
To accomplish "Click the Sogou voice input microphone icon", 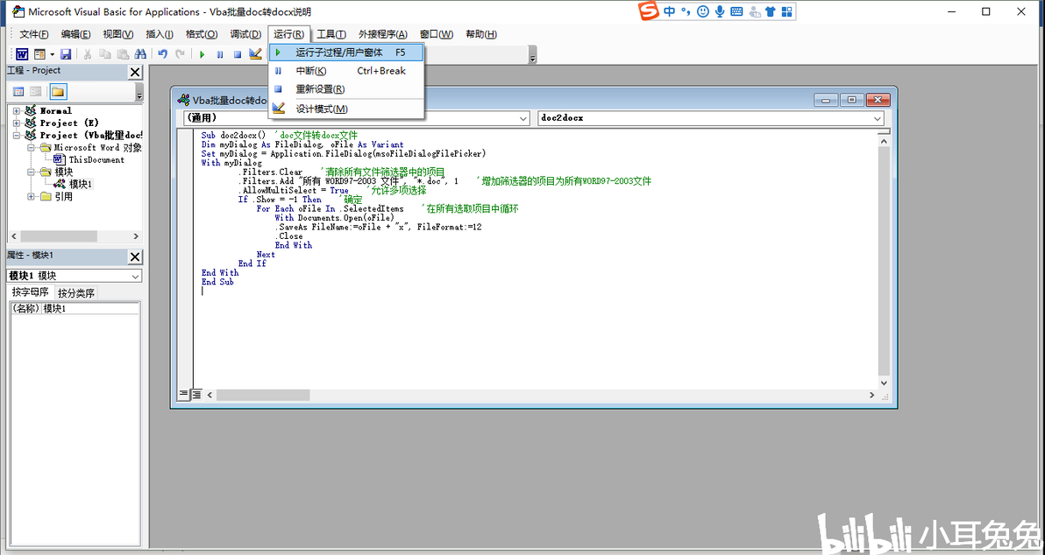I will (720, 11).
